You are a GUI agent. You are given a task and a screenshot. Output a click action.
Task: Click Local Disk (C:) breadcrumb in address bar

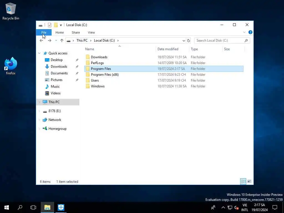point(104,40)
